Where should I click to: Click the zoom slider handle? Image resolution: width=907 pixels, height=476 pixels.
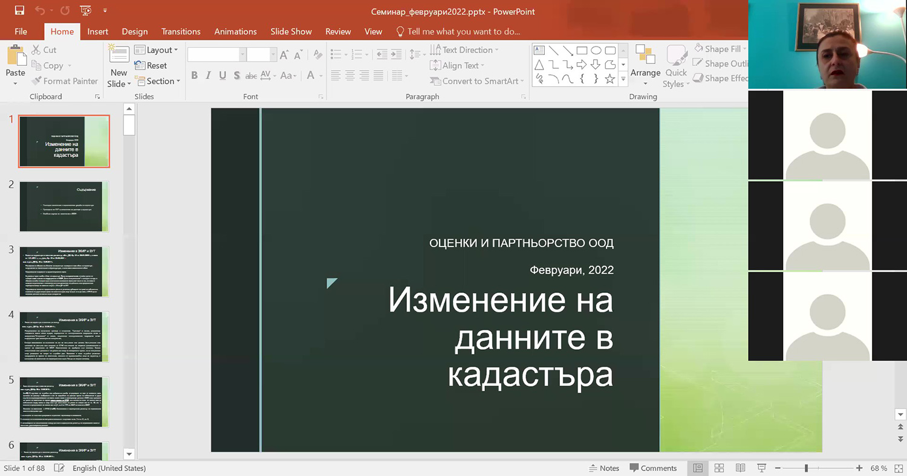pyautogui.click(x=806, y=468)
